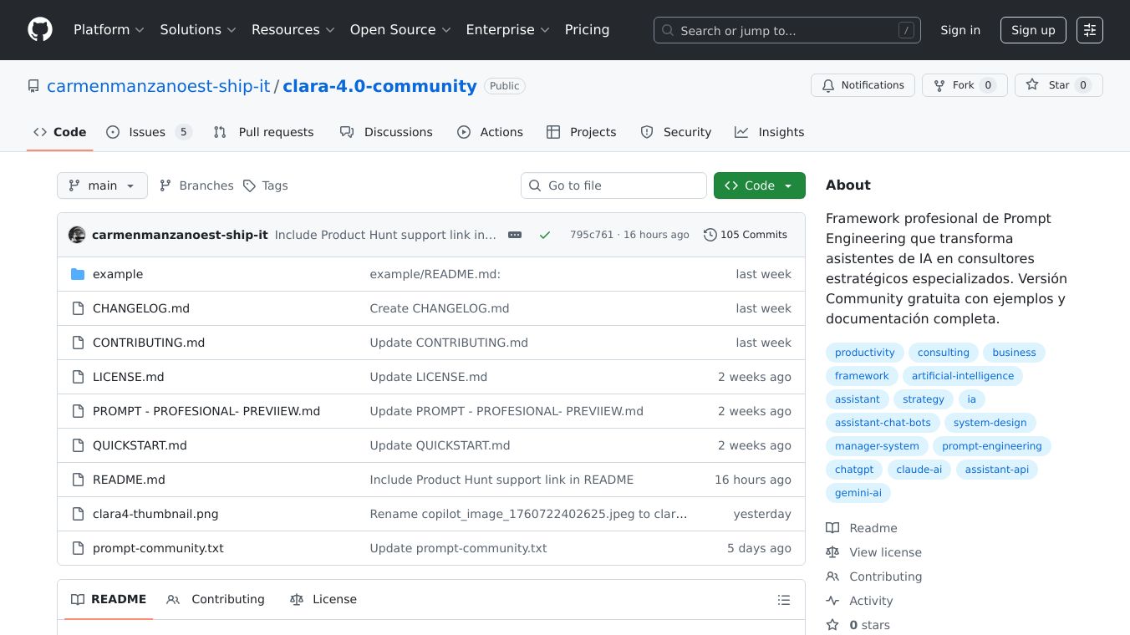Click the green commit status checkmark

[545, 235]
